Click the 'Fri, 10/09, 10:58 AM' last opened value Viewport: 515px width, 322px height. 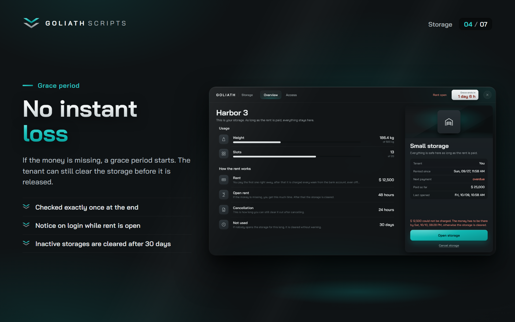click(x=470, y=195)
